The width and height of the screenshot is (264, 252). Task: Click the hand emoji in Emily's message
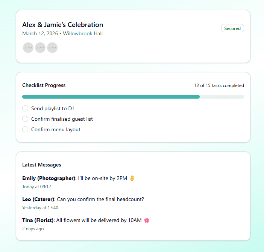coord(132,178)
